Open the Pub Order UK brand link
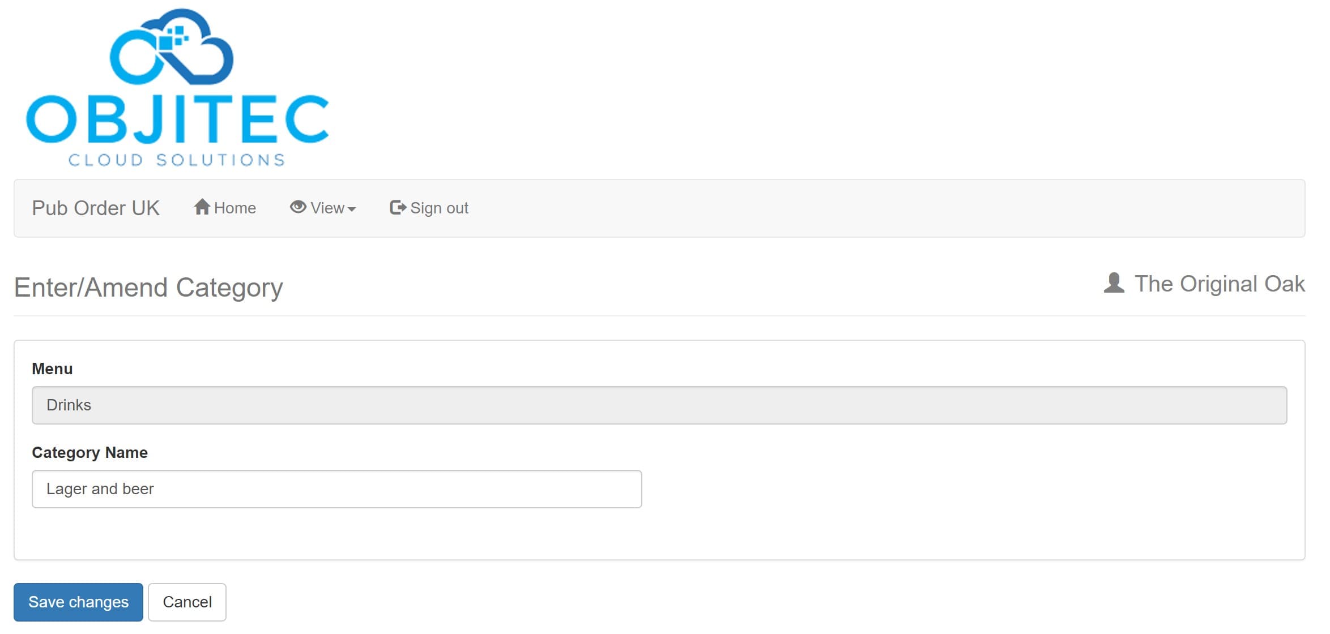This screenshot has width=1330, height=634. click(96, 208)
